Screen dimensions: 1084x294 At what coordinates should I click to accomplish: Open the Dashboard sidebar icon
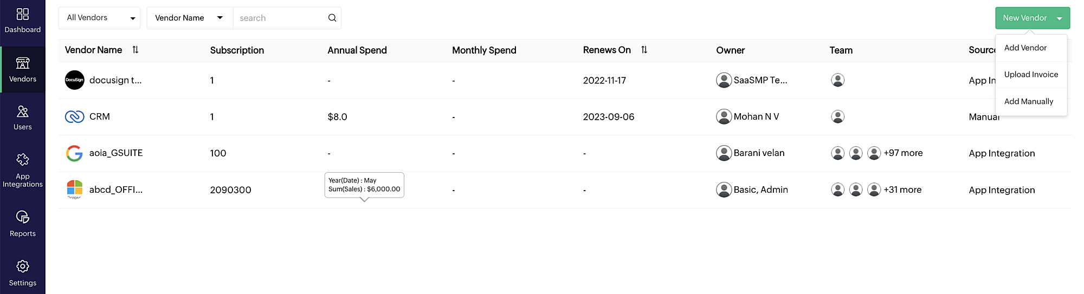23,14
